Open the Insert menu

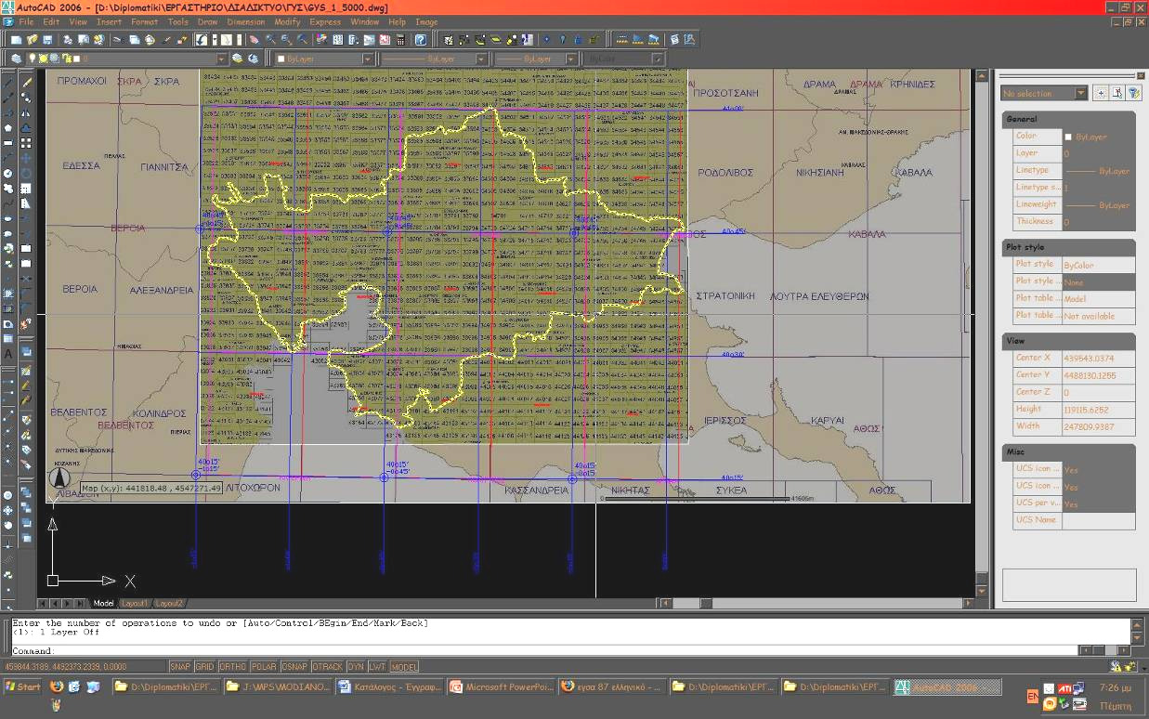(x=109, y=21)
